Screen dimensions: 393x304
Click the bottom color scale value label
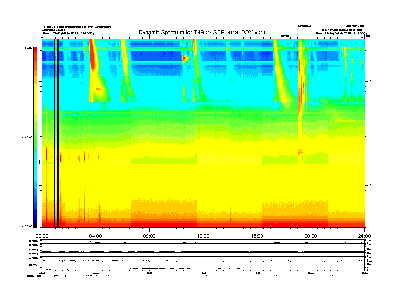[27, 226]
